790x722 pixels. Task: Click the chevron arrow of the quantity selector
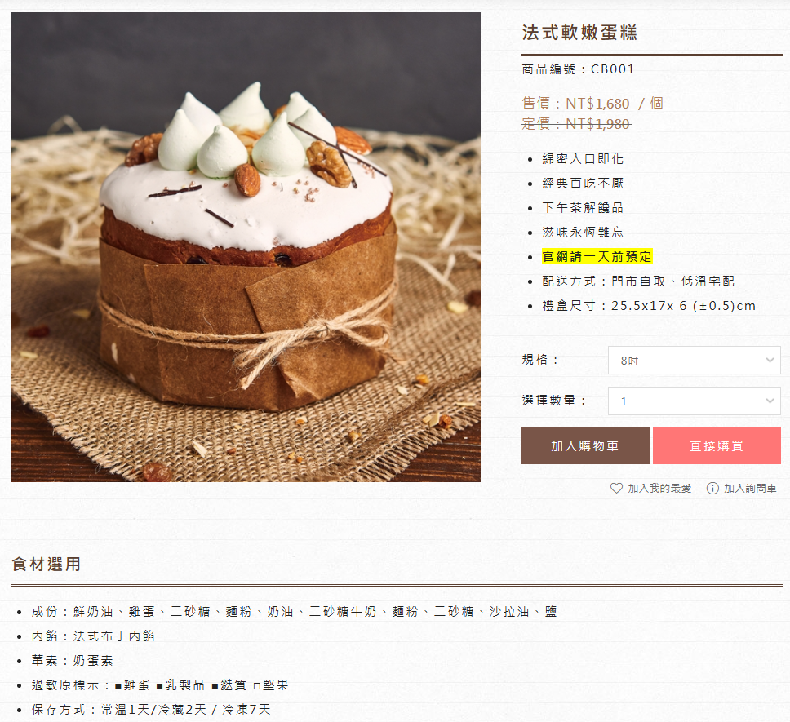click(770, 401)
